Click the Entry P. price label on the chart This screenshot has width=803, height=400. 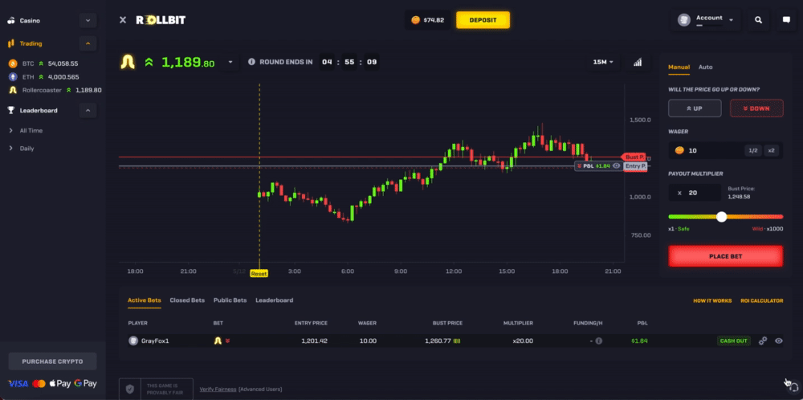point(635,166)
